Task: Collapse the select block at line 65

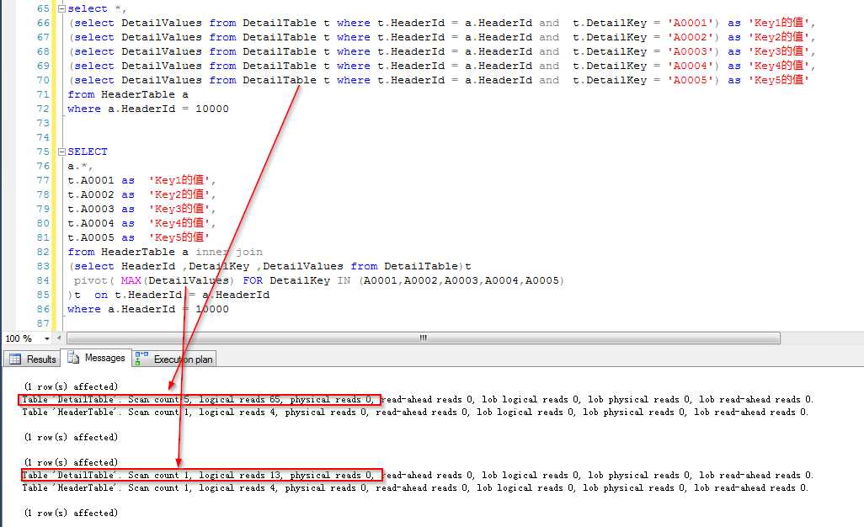Action: (61, 8)
